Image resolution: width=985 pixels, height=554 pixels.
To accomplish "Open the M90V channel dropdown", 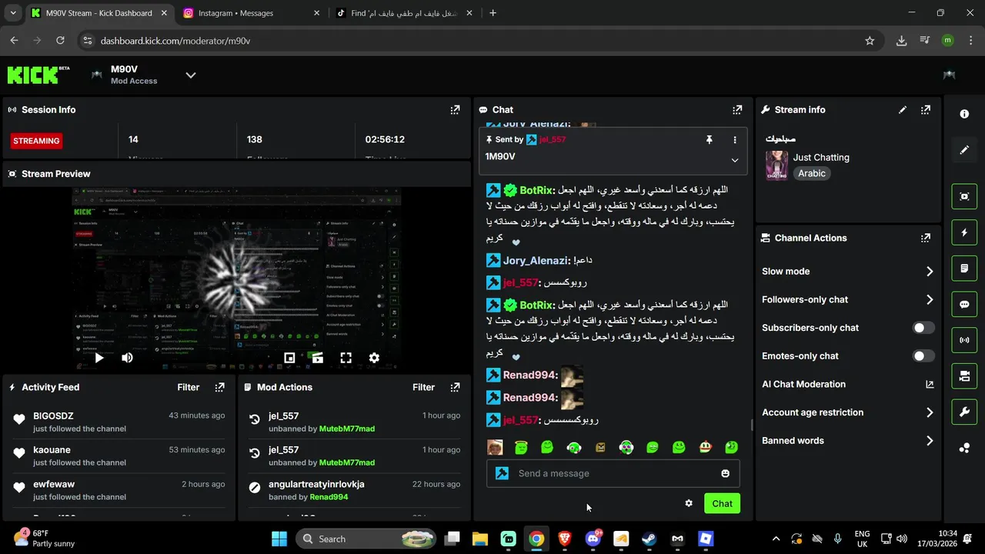I will pos(191,75).
